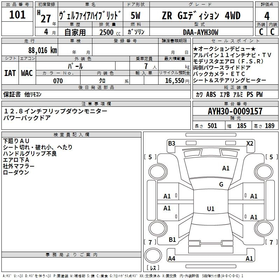The width and height of the screenshot is (280, 280).
Task: Select the recycle deposit 16,550円
Action: click(177, 81)
